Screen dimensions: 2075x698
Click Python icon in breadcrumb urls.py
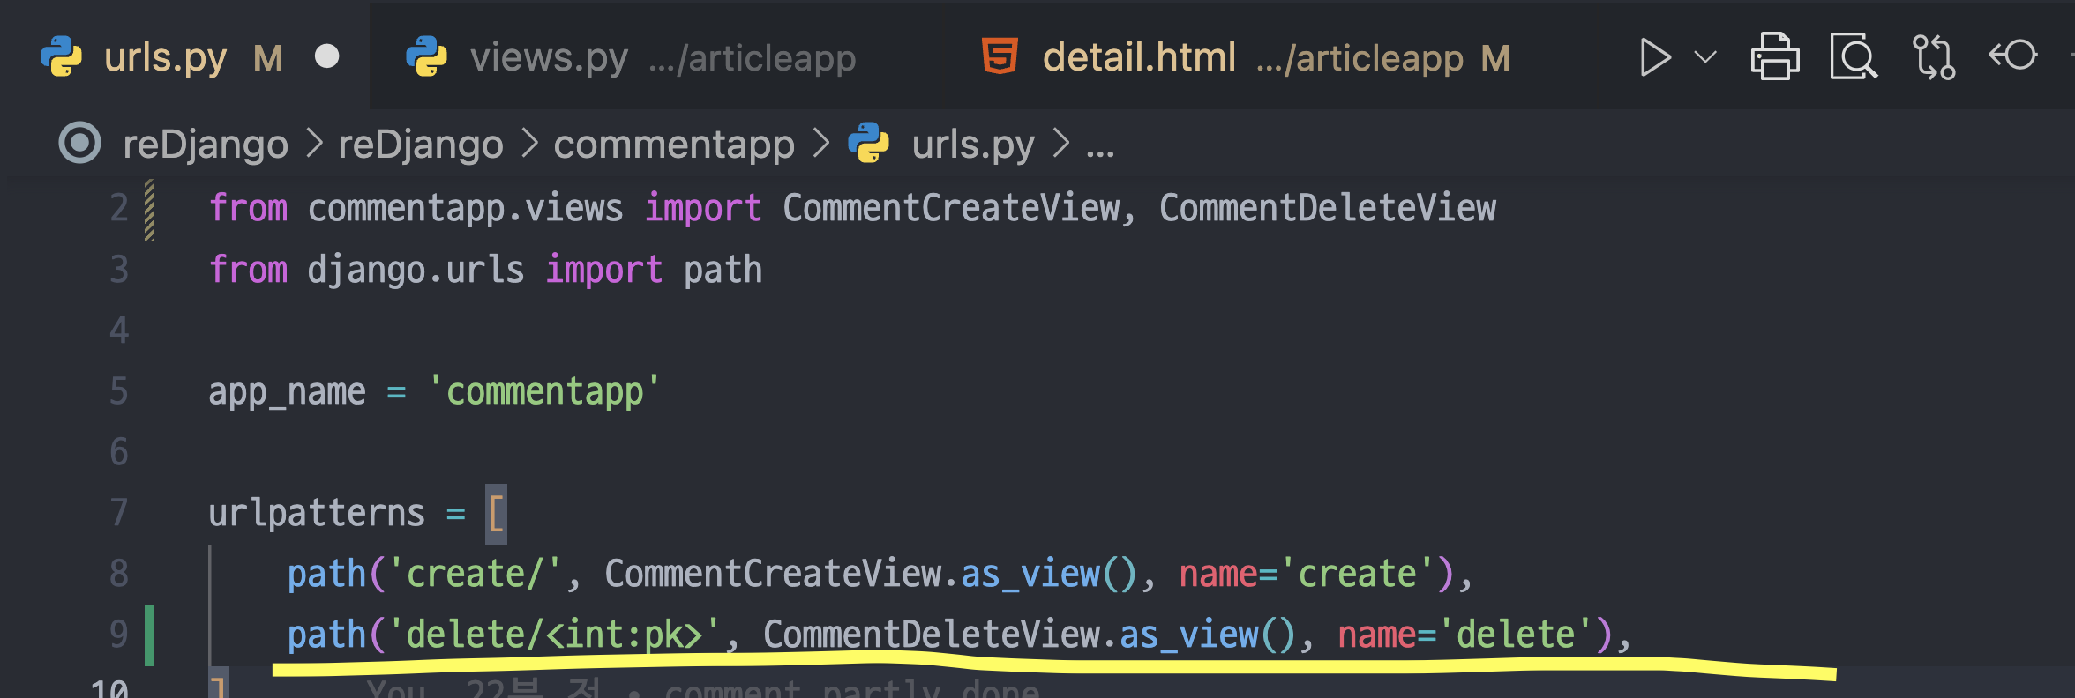[x=869, y=143]
